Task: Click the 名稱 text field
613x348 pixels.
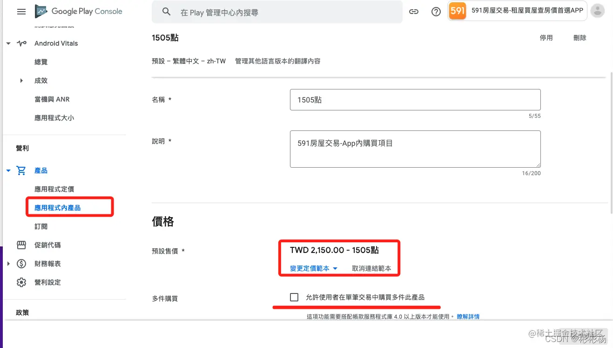Action: [x=415, y=100]
